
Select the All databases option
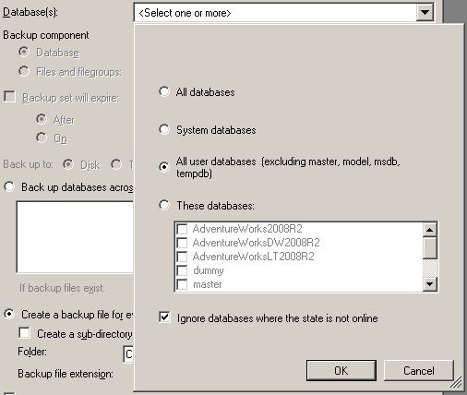click(164, 91)
